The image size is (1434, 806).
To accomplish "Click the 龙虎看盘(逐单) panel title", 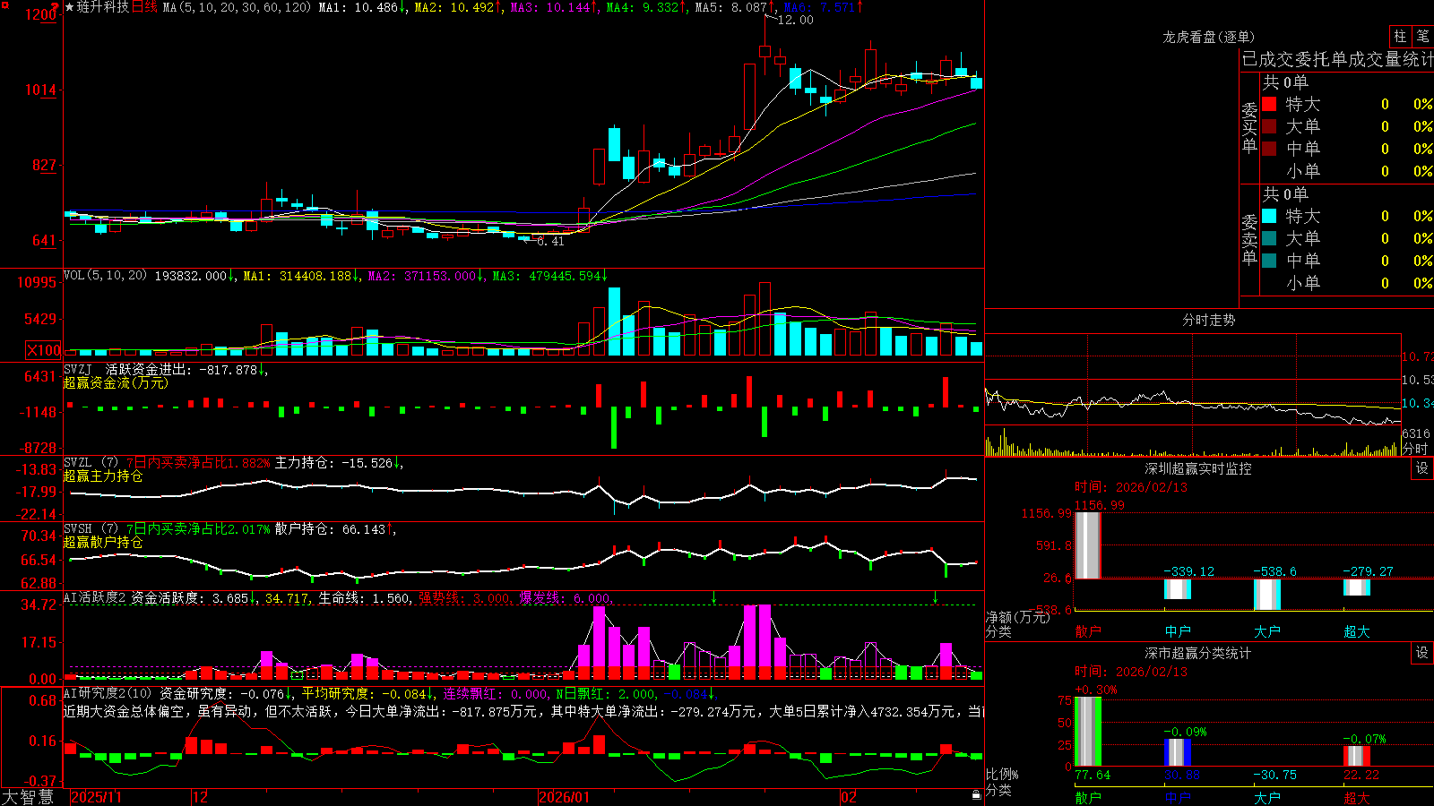I will pyautogui.click(x=1208, y=37).
